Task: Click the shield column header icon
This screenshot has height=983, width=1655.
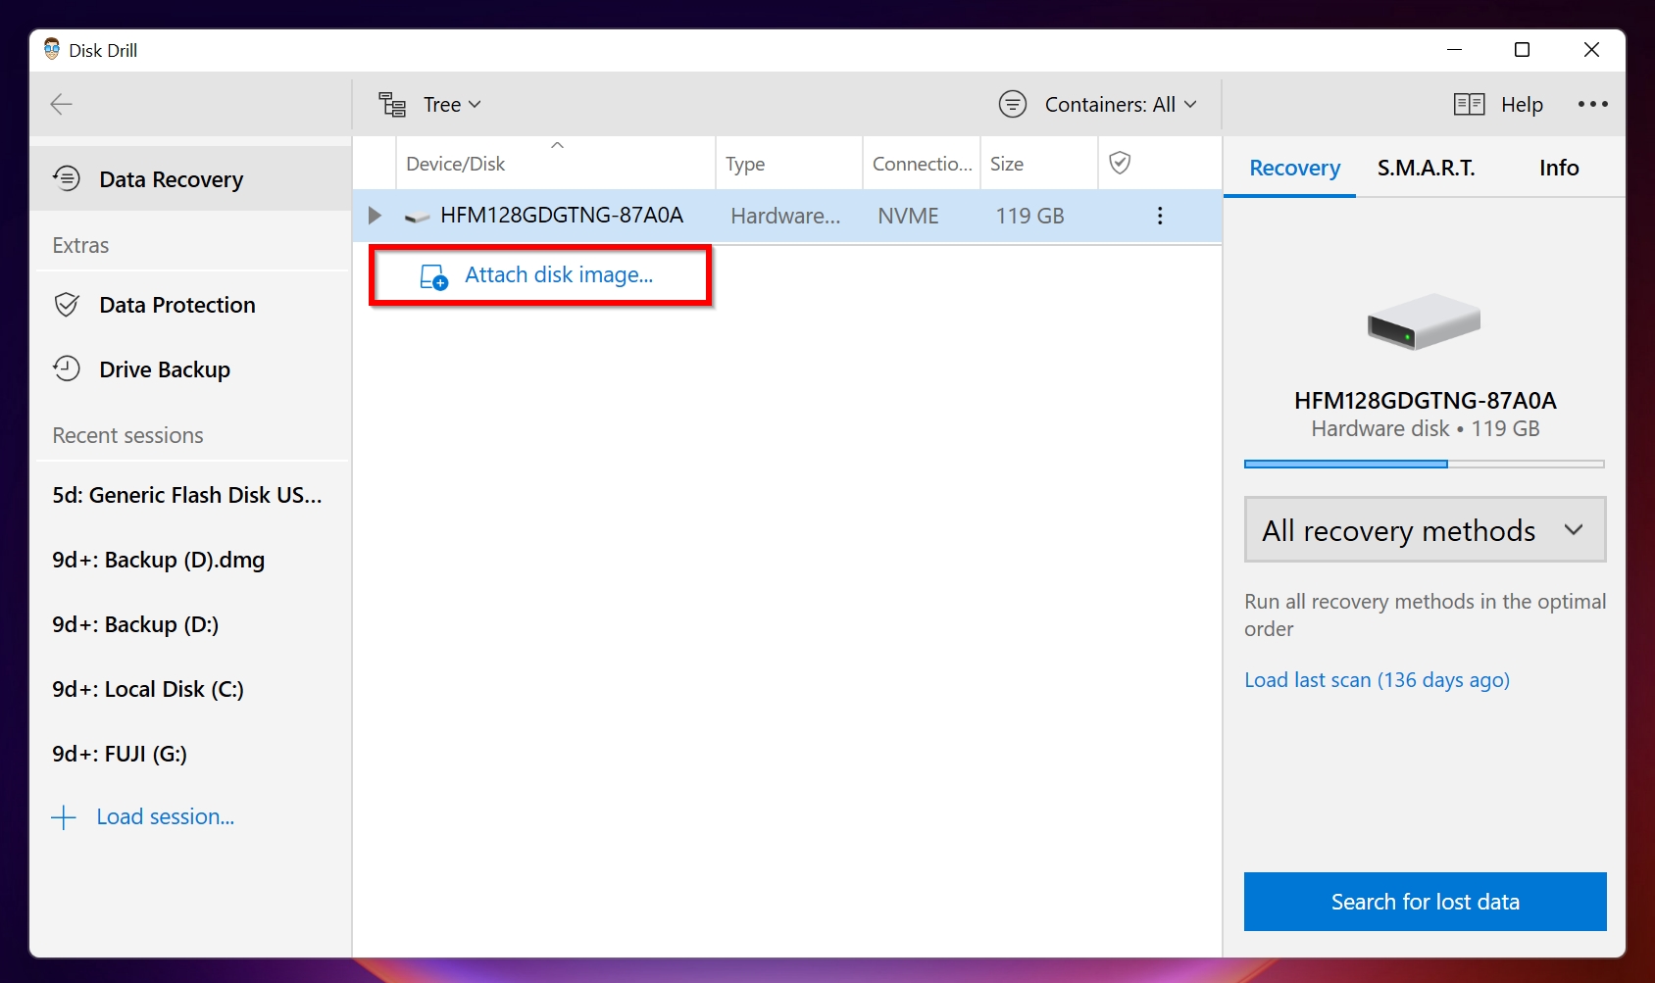Action: [x=1120, y=163]
